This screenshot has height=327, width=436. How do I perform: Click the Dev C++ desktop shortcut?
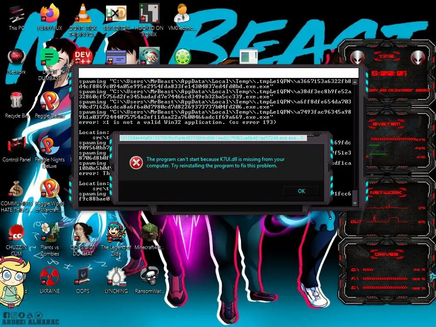[x=83, y=57]
